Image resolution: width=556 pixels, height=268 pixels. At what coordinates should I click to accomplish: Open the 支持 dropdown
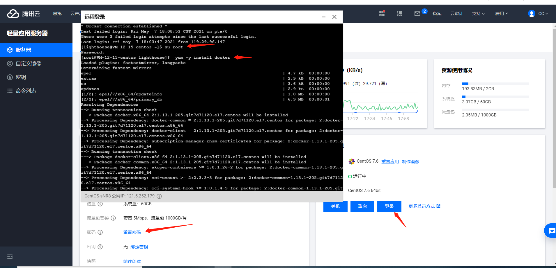coord(478,13)
